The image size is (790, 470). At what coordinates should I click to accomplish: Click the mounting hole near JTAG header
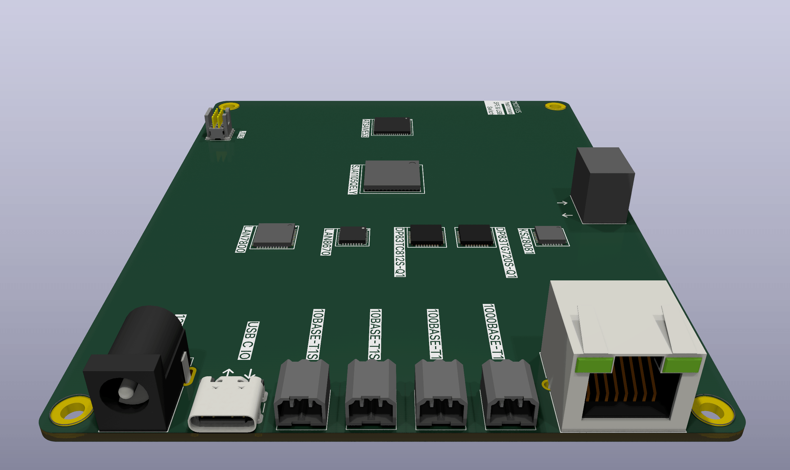229,106
